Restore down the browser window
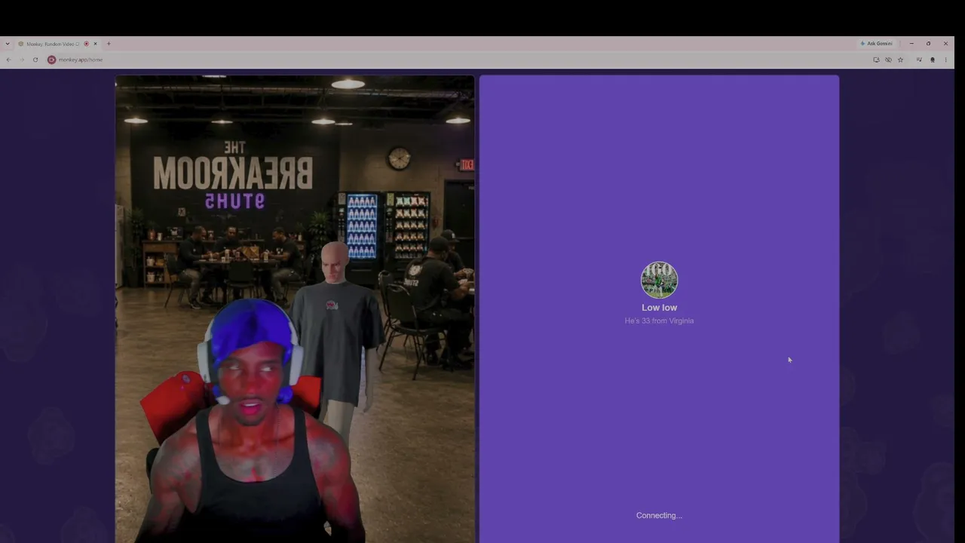This screenshot has height=543, width=965. click(928, 44)
